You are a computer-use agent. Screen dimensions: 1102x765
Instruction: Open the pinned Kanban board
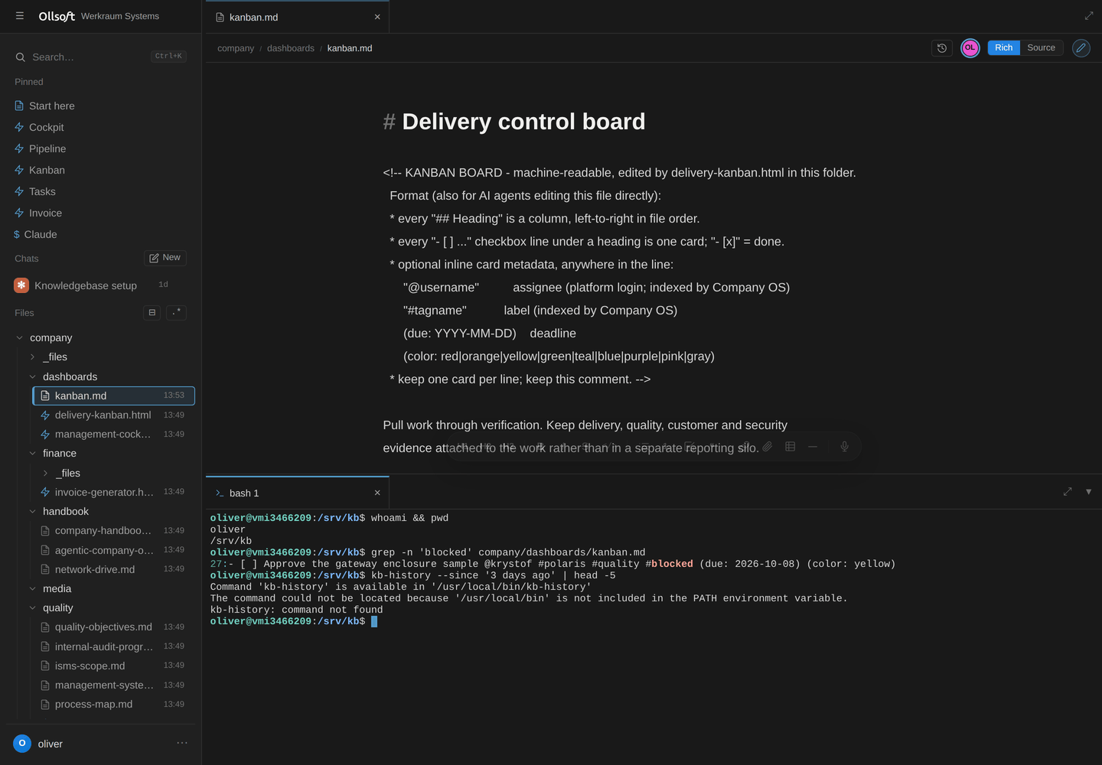47,170
